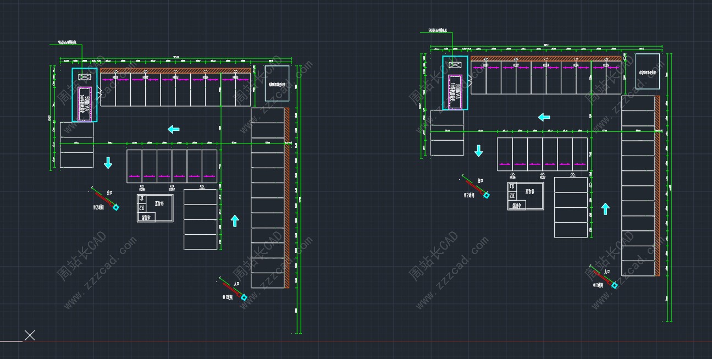Click the up-pointing cyan arrow in left drawing
The image size is (712, 359).
coord(235,220)
